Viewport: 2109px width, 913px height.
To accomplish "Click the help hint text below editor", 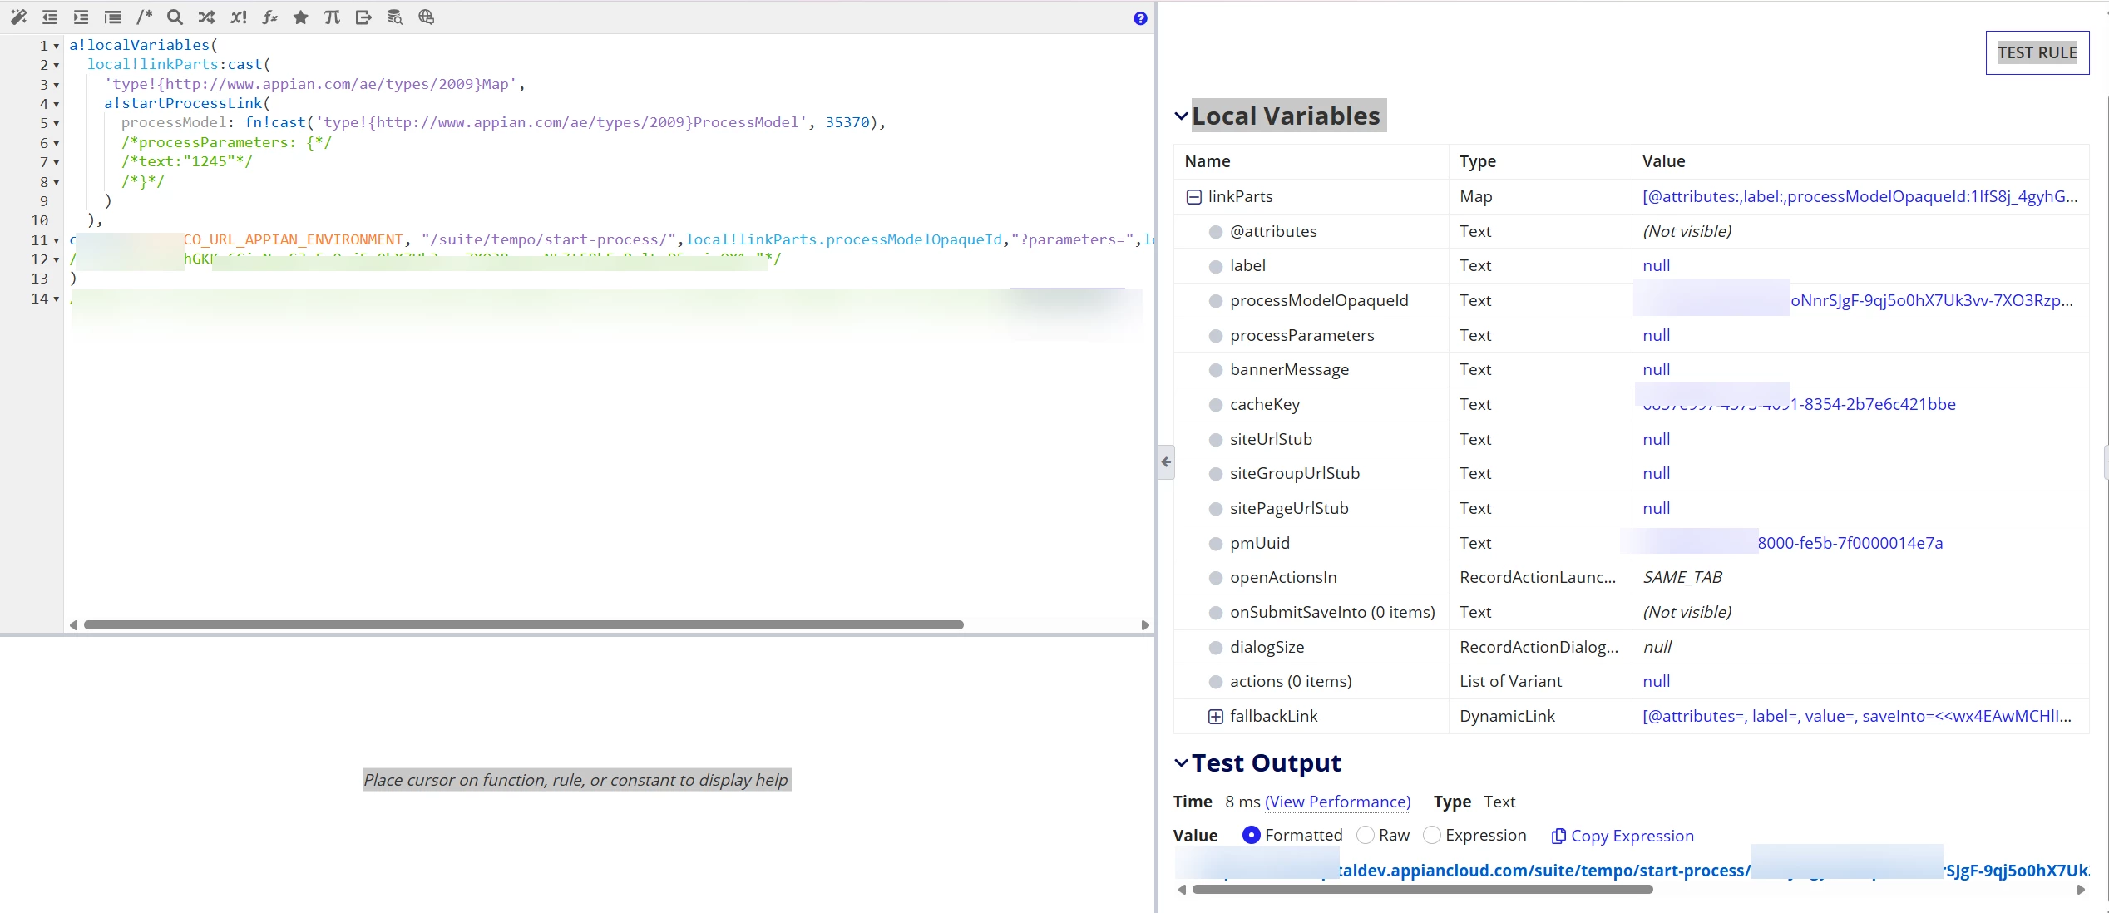I will click(575, 780).
